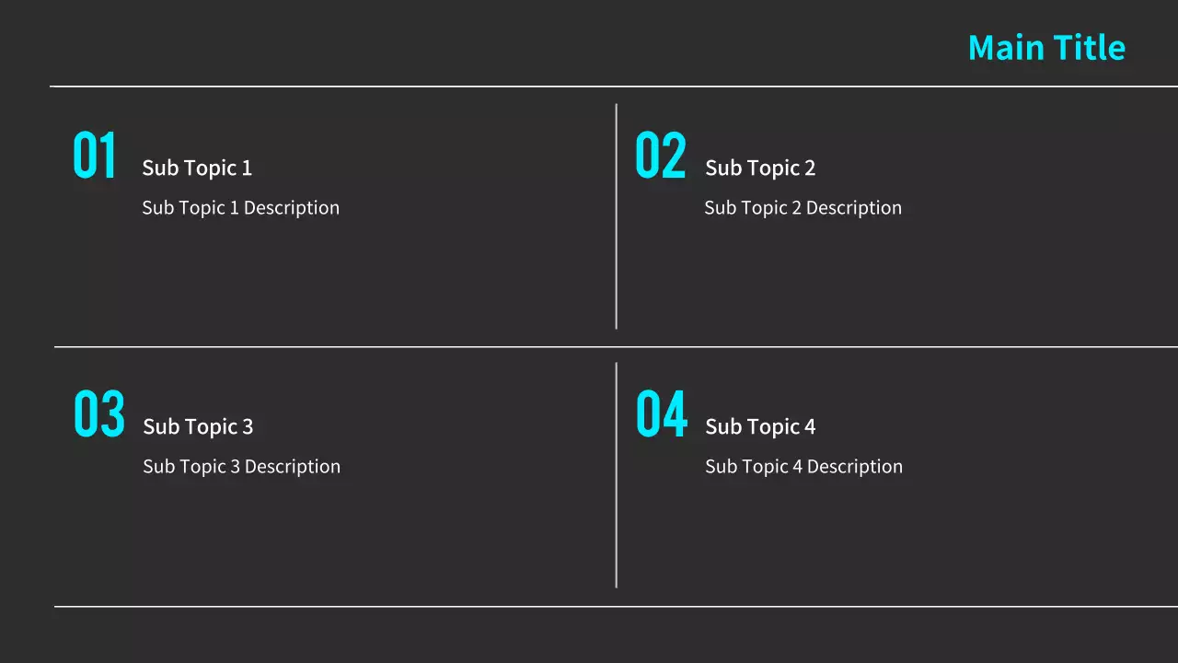Select the Sub Topic 4 heading
This screenshot has width=1178, height=663.
click(760, 427)
